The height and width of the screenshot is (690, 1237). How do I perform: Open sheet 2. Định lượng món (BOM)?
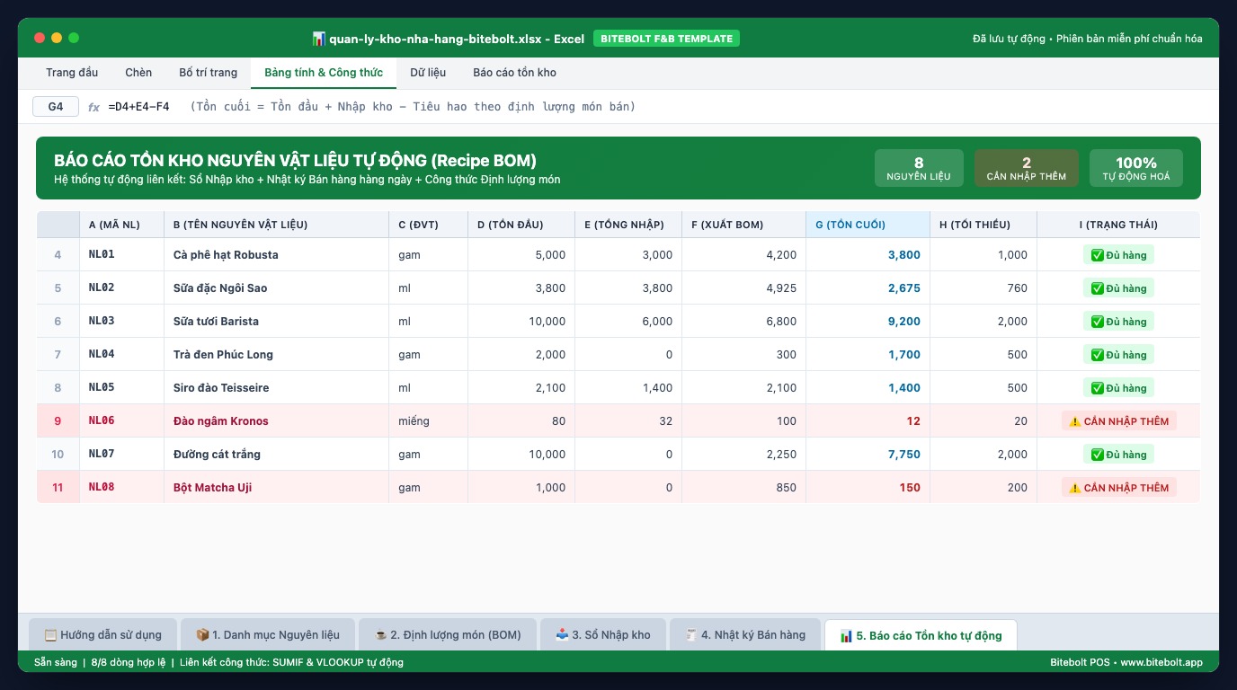pyautogui.click(x=448, y=634)
